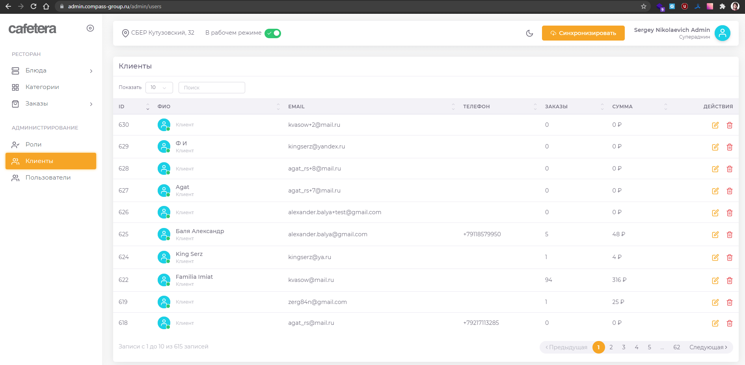The width and height of the screenshot is (745, 365).
Task: Click the sidebar collapse circle icon
Action: click(90, 28)
